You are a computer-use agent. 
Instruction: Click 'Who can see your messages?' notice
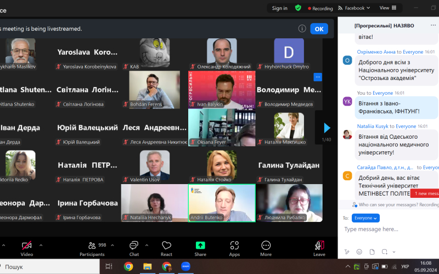[x=395, y=204]
